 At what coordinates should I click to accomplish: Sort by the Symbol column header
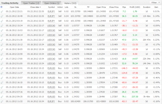click(x=51, y=7)
